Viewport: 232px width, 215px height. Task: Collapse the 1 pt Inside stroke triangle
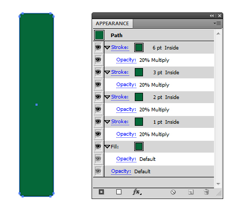(x=108, y=122)
